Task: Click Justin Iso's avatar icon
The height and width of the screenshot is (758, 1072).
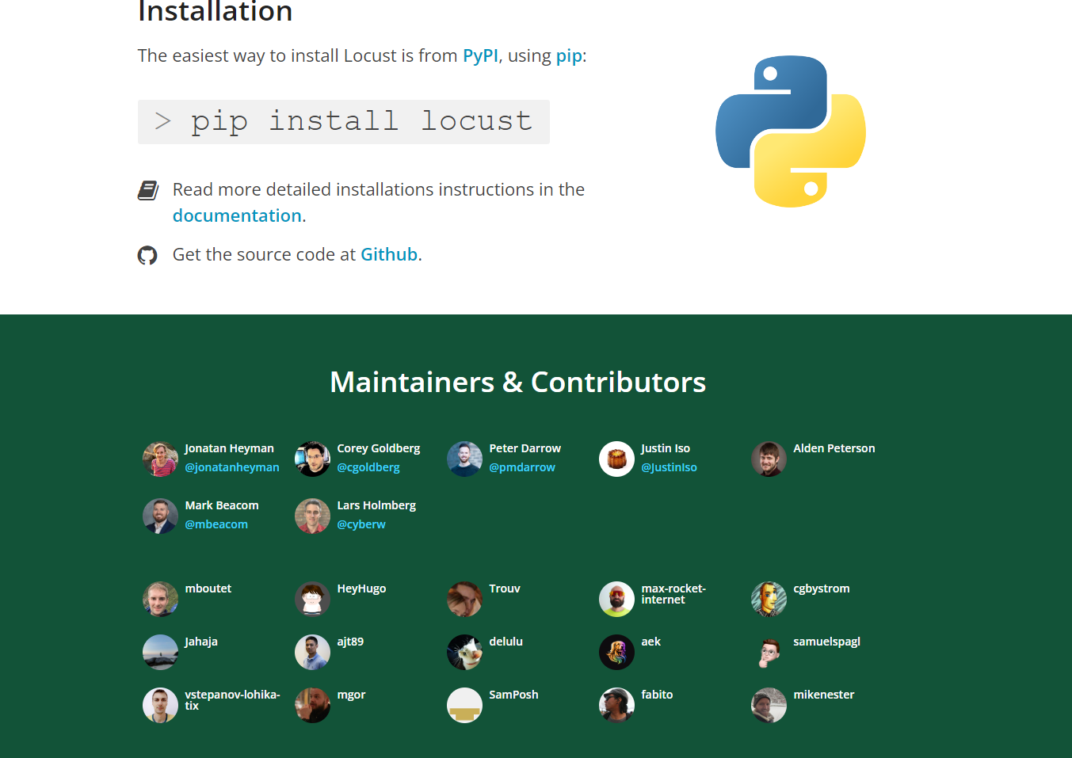Action: tap(616, 459)
